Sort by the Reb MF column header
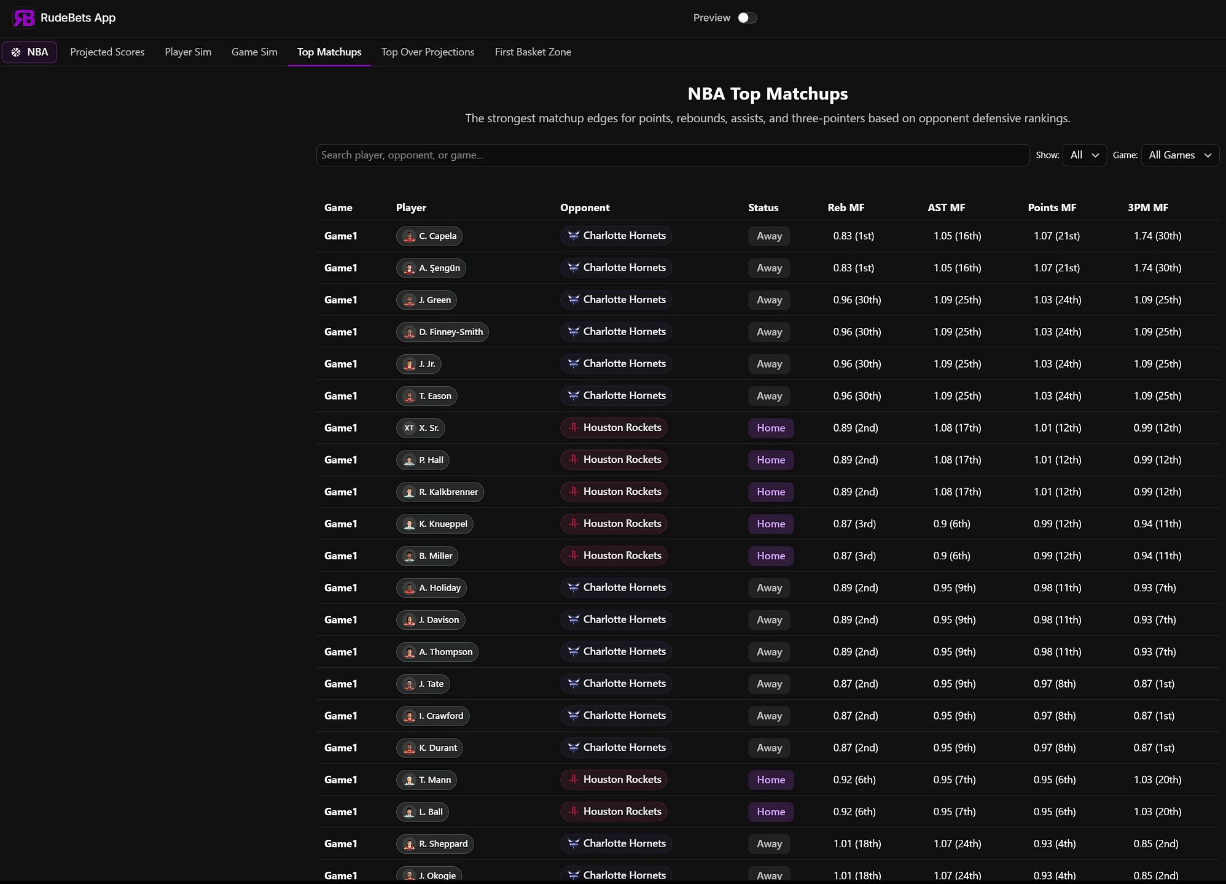This screenshot has width=1226, height=884. [846, 207]
